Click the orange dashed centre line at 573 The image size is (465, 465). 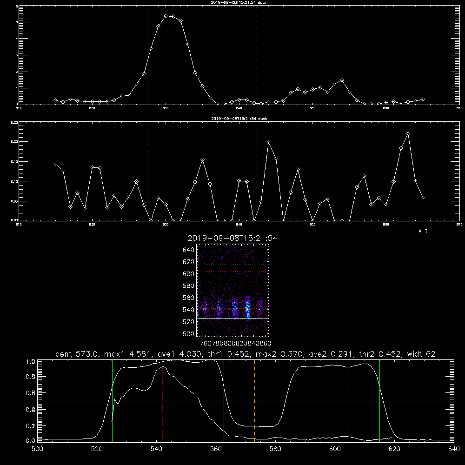[x=254, y=401]
